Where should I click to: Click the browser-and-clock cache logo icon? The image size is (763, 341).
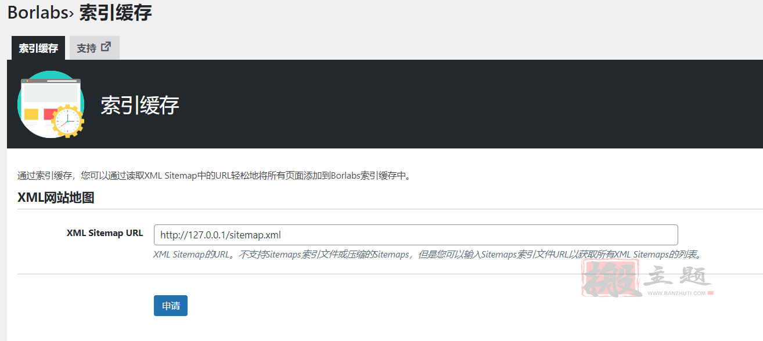pyautogui.click(x=51, y=104)
